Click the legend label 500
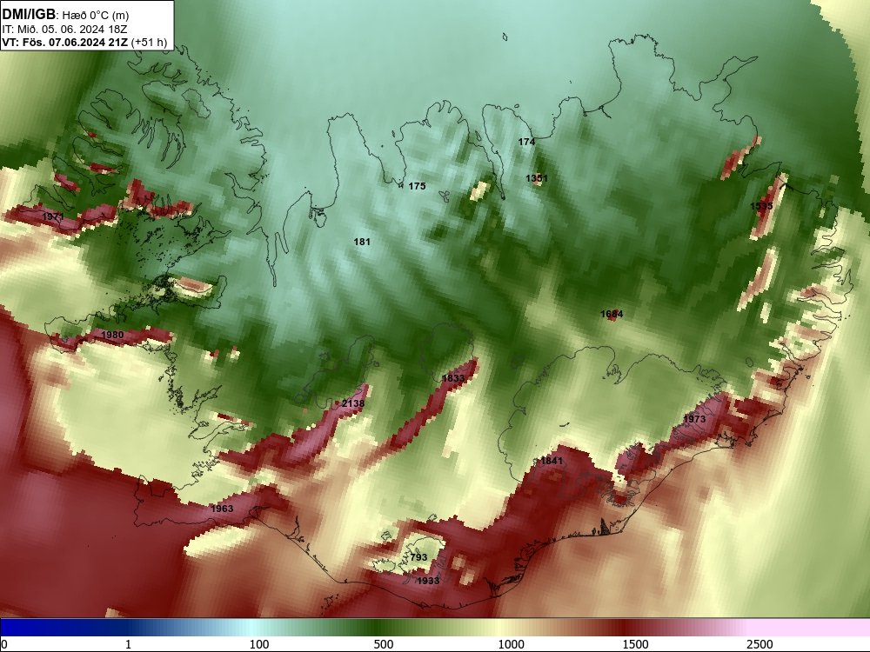Viewport: 870px width, 652px height. 384,644
